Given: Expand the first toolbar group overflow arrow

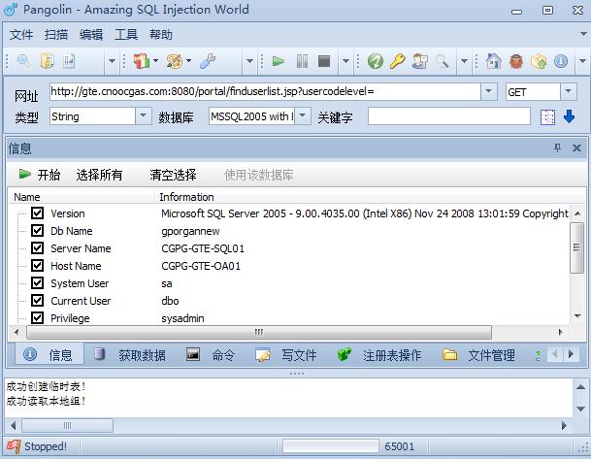Looking at the screenshot, I should click(x=112, y=61).
